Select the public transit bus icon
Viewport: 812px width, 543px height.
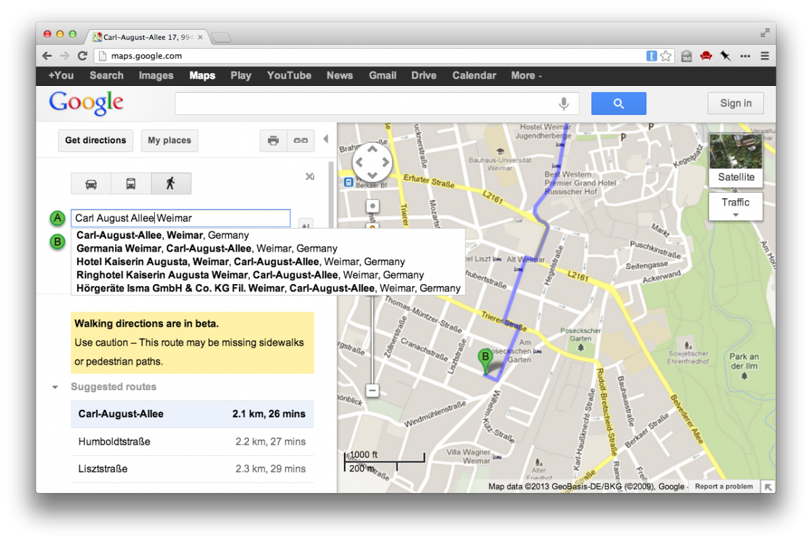[x=131, y=183]
